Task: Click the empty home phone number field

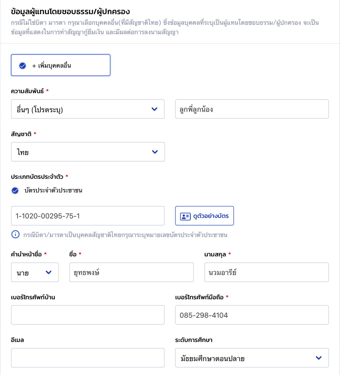Action: tap(88, 315)
